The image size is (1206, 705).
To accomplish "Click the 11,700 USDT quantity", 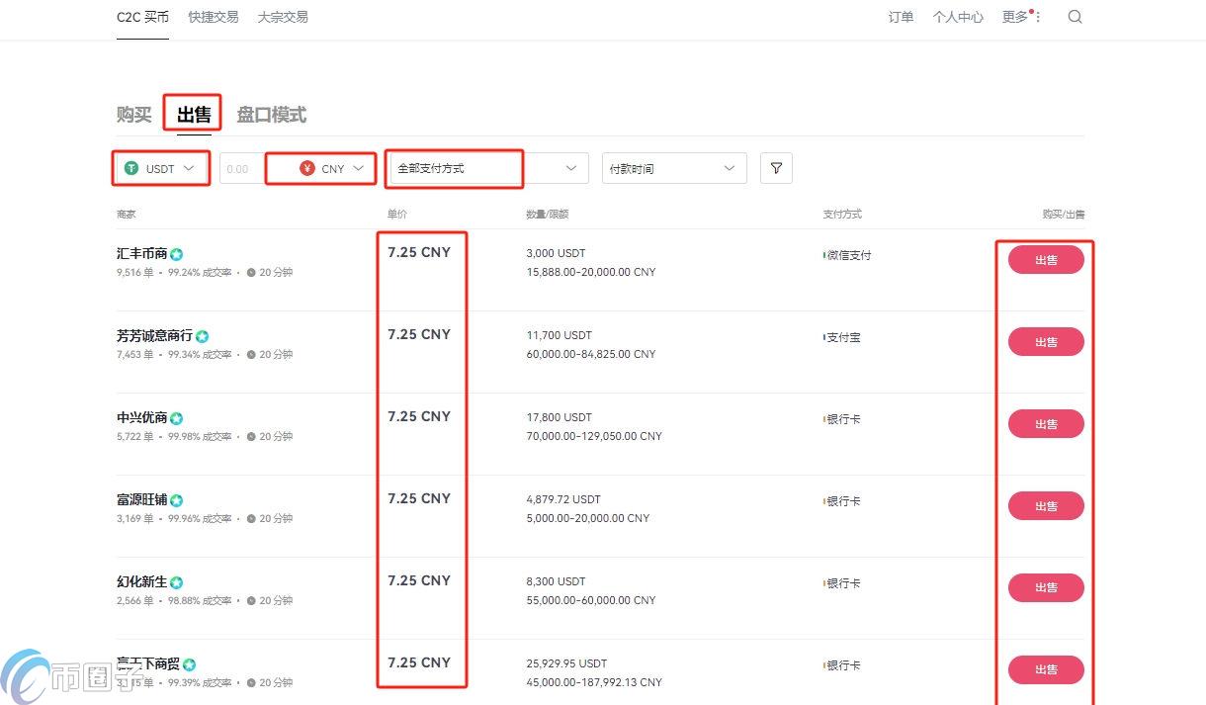I will [x=559, y=335].
